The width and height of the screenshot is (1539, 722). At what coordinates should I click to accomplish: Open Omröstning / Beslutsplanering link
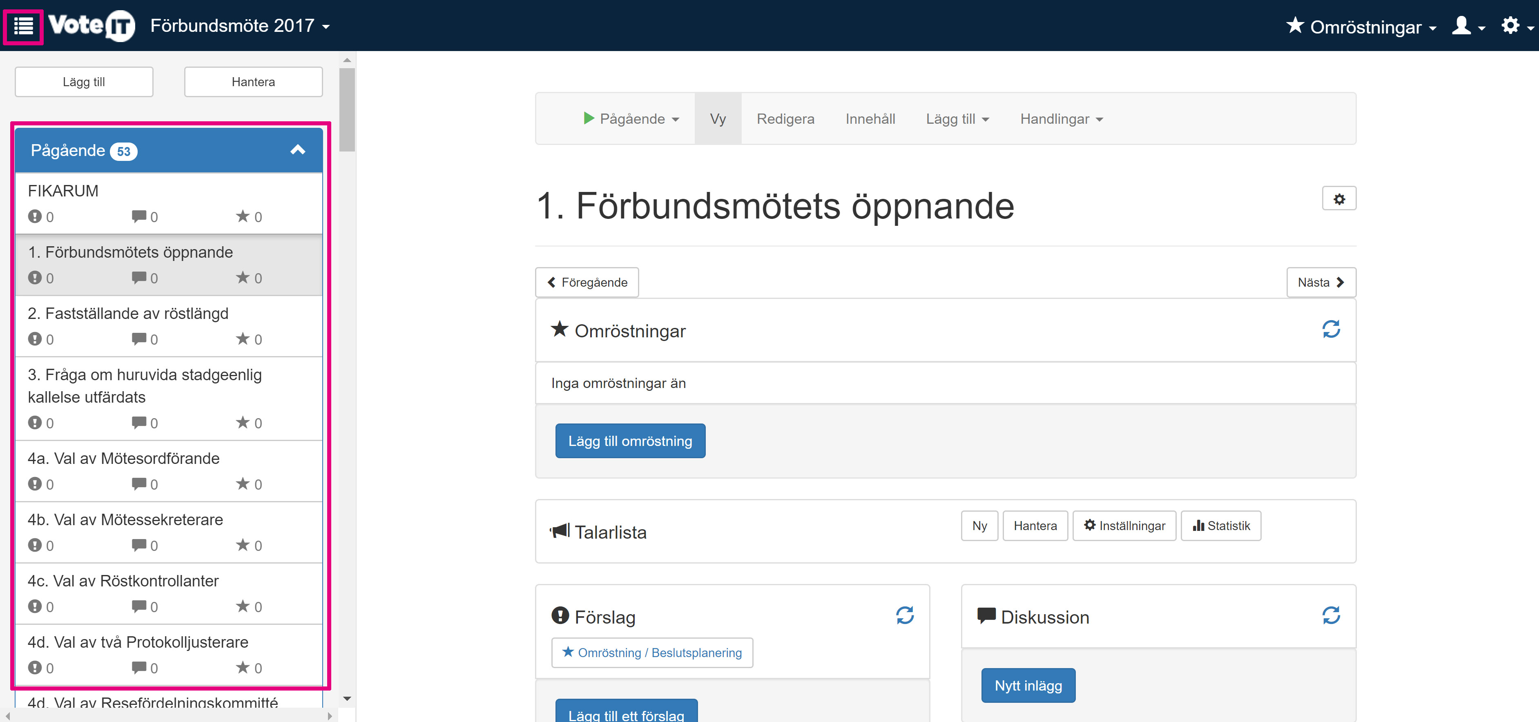click(x=652, y=652)
